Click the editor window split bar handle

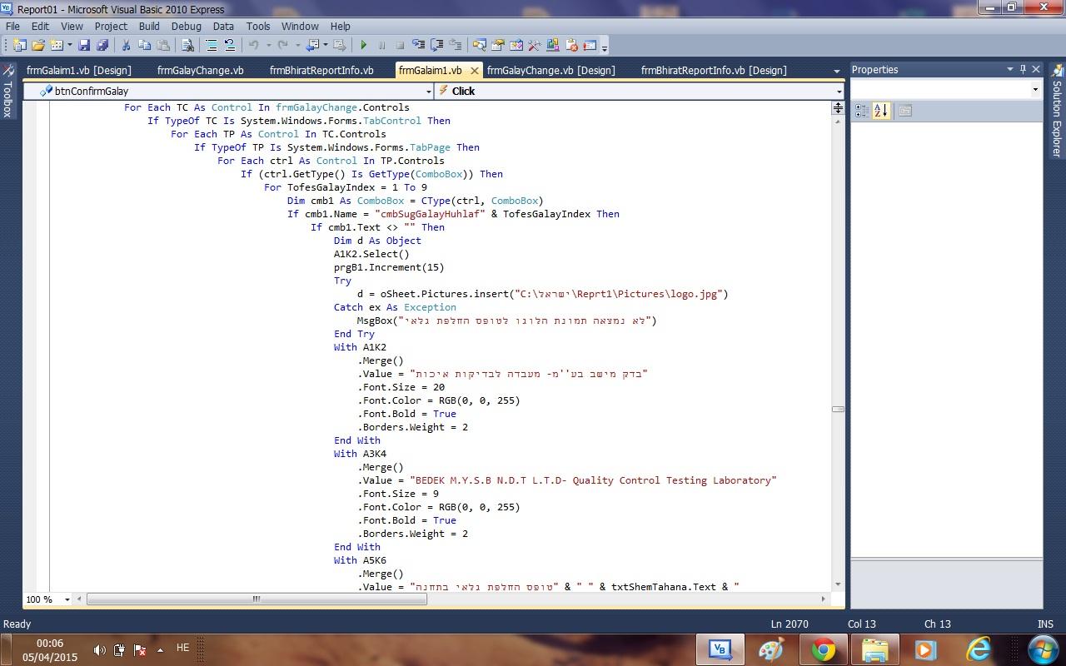838,108
